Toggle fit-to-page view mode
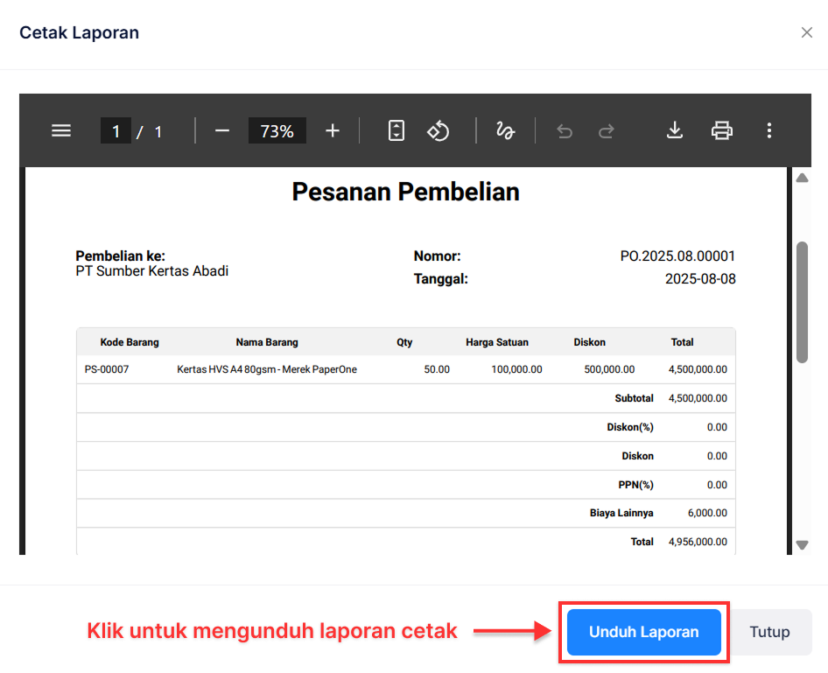 click(396, 130)
